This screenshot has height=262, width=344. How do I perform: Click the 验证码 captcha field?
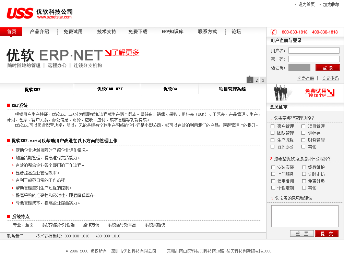(299, 68)
